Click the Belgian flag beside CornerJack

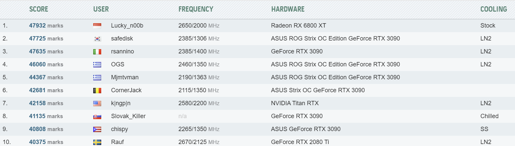coord(97,91)
